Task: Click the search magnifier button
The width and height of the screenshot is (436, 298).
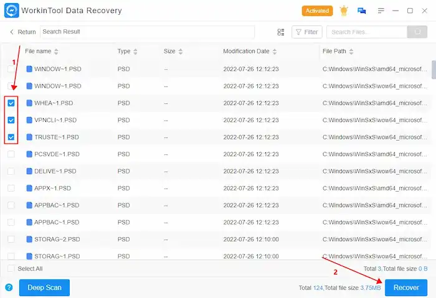Action: (x=417, y=32)
